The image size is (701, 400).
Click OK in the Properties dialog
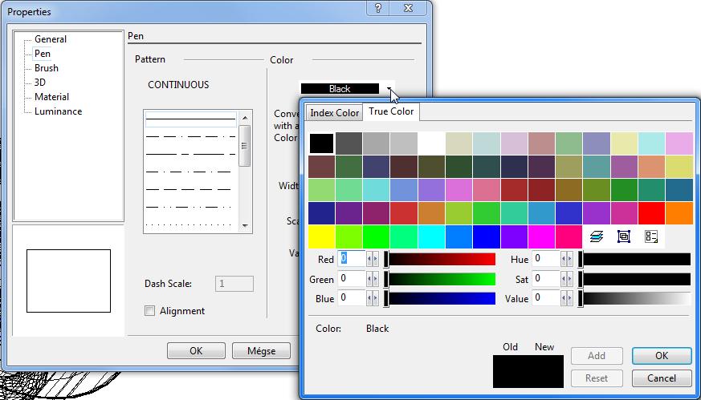pyautogui.click(x=196, y=351)
